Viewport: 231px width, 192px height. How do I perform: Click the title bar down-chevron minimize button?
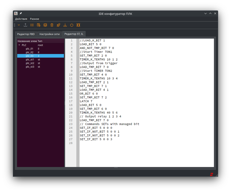[x=206, y=14]
